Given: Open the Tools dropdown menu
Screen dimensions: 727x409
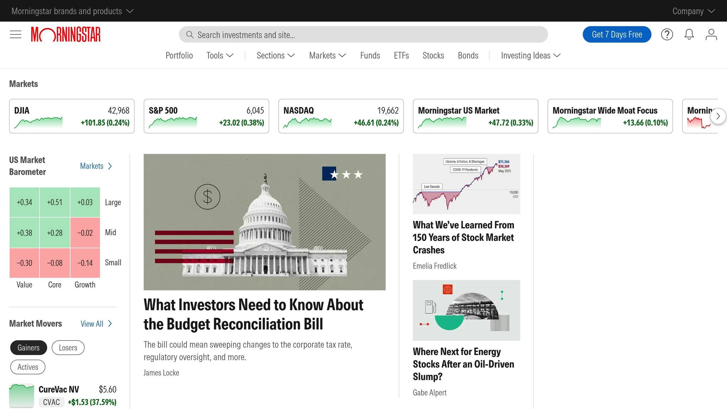Looking at the screenshot, I should tap(220, 55).
